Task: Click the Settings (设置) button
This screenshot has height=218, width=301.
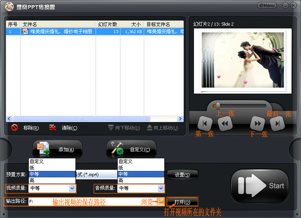Action: [182, 175]
